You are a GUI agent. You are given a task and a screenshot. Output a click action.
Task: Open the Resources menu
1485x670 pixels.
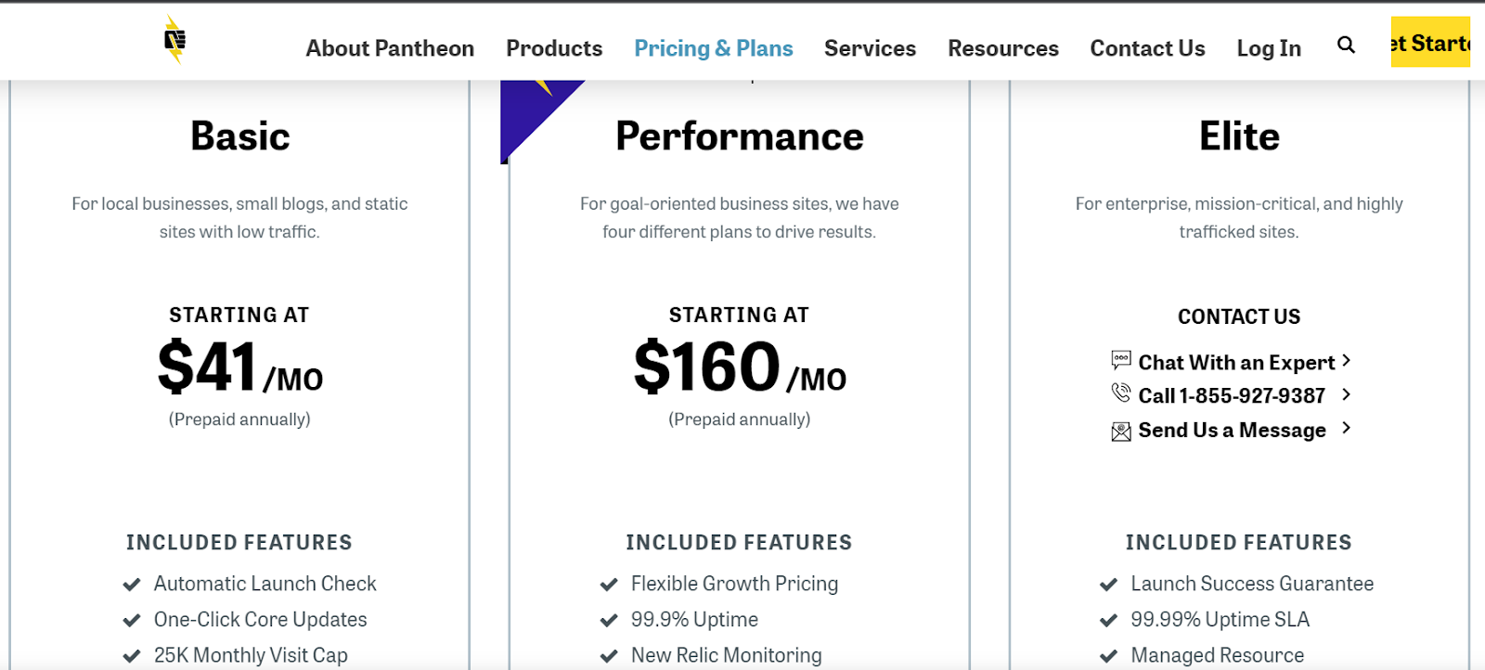(1002, 48)
